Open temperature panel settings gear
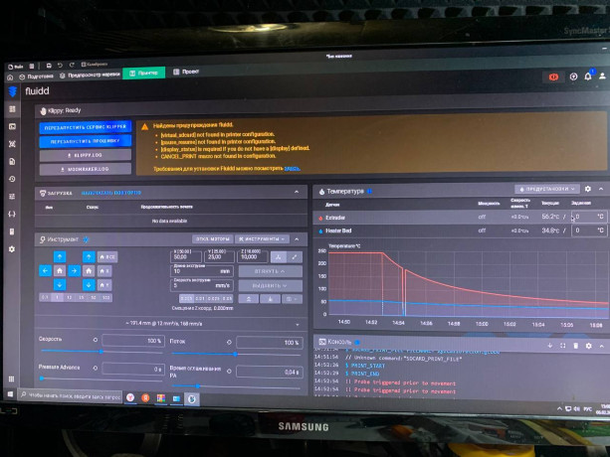The width and height of the screenshot is (610, 457). [x=587, y=189]
